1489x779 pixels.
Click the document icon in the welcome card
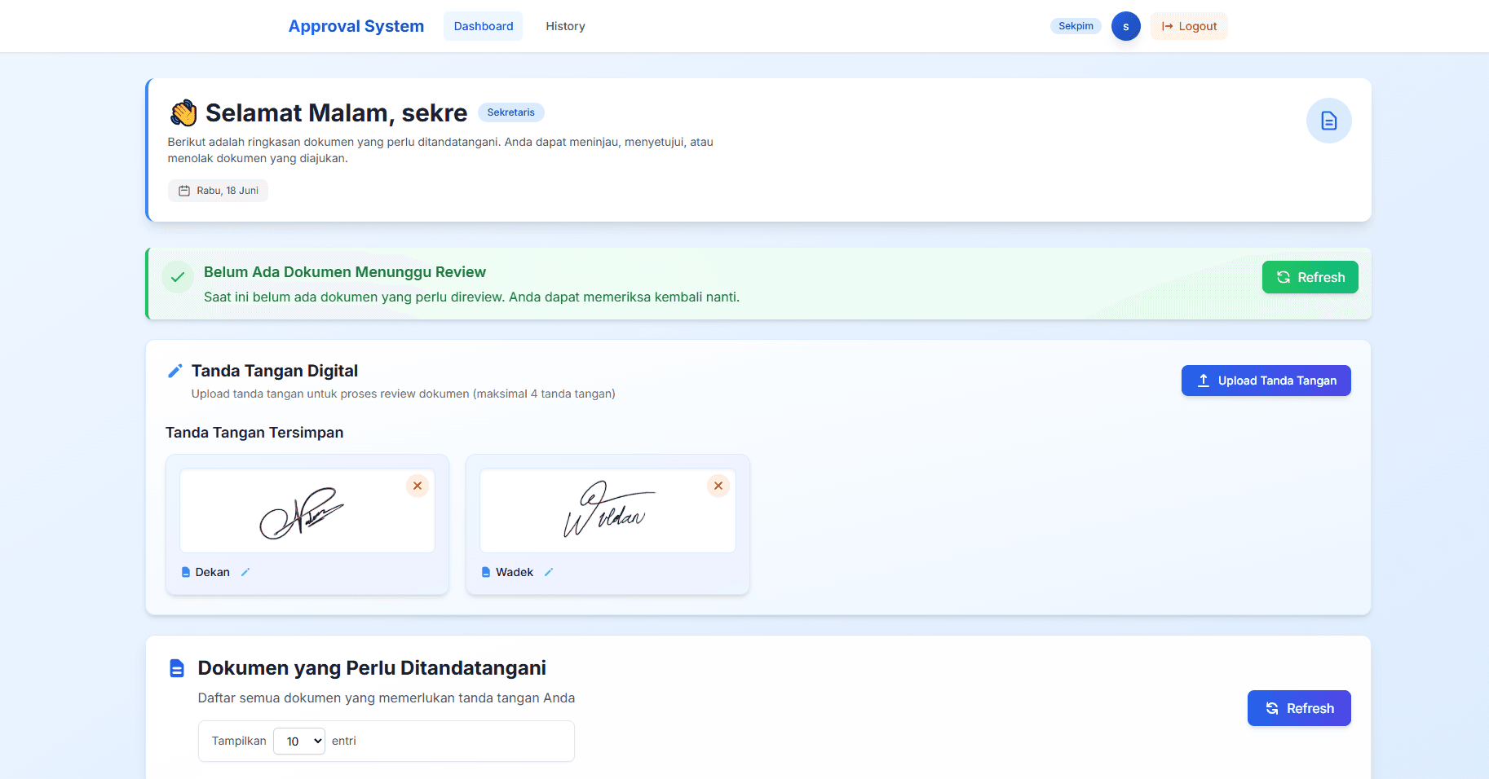pos(1328,120)
